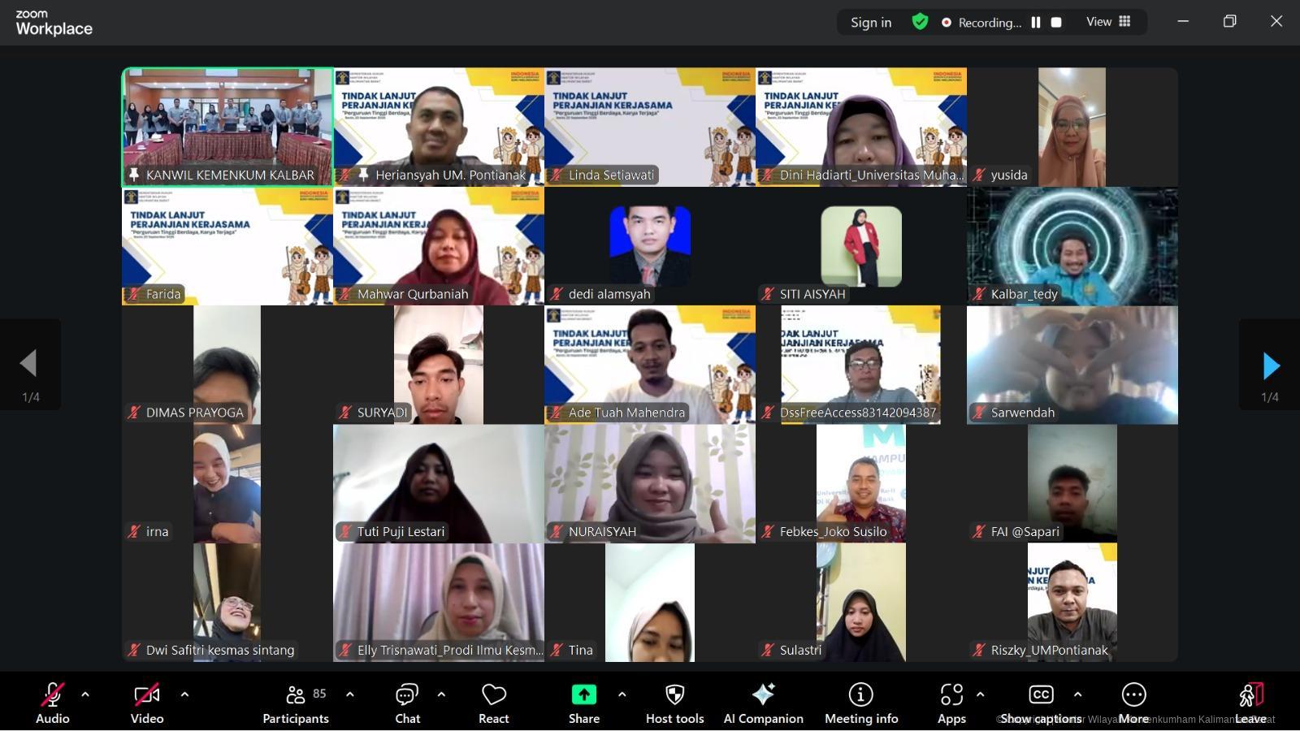Stop the recording
This screenshot has width=1300, height=731.
point(1055,22)
